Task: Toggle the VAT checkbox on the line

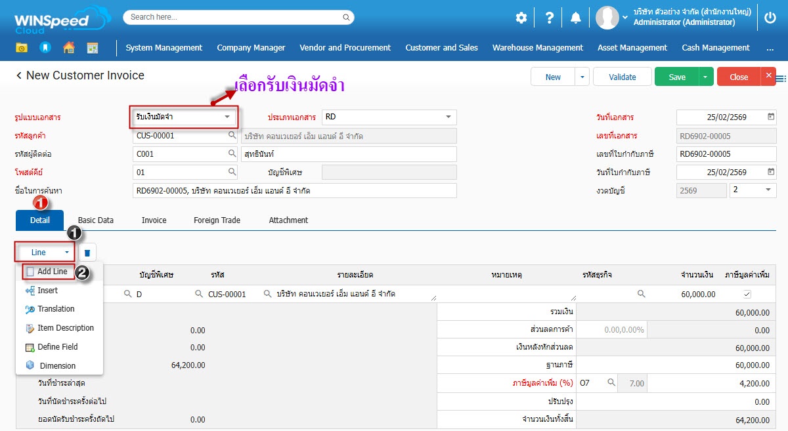Action: point(747,295)
